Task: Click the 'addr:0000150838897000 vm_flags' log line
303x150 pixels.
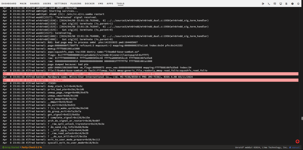Action: tap(97, 67)
